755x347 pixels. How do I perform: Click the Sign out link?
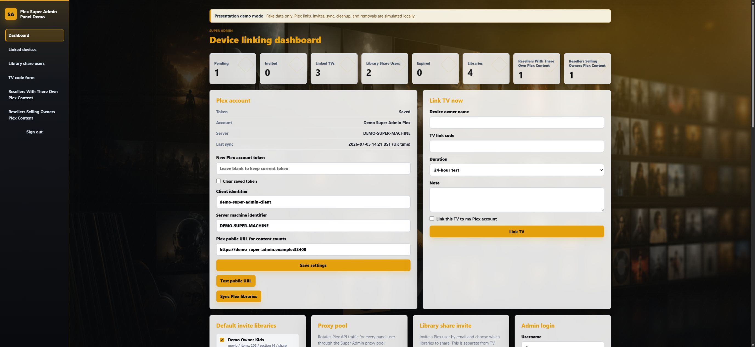pyautogui.click(x=34, y=132)
